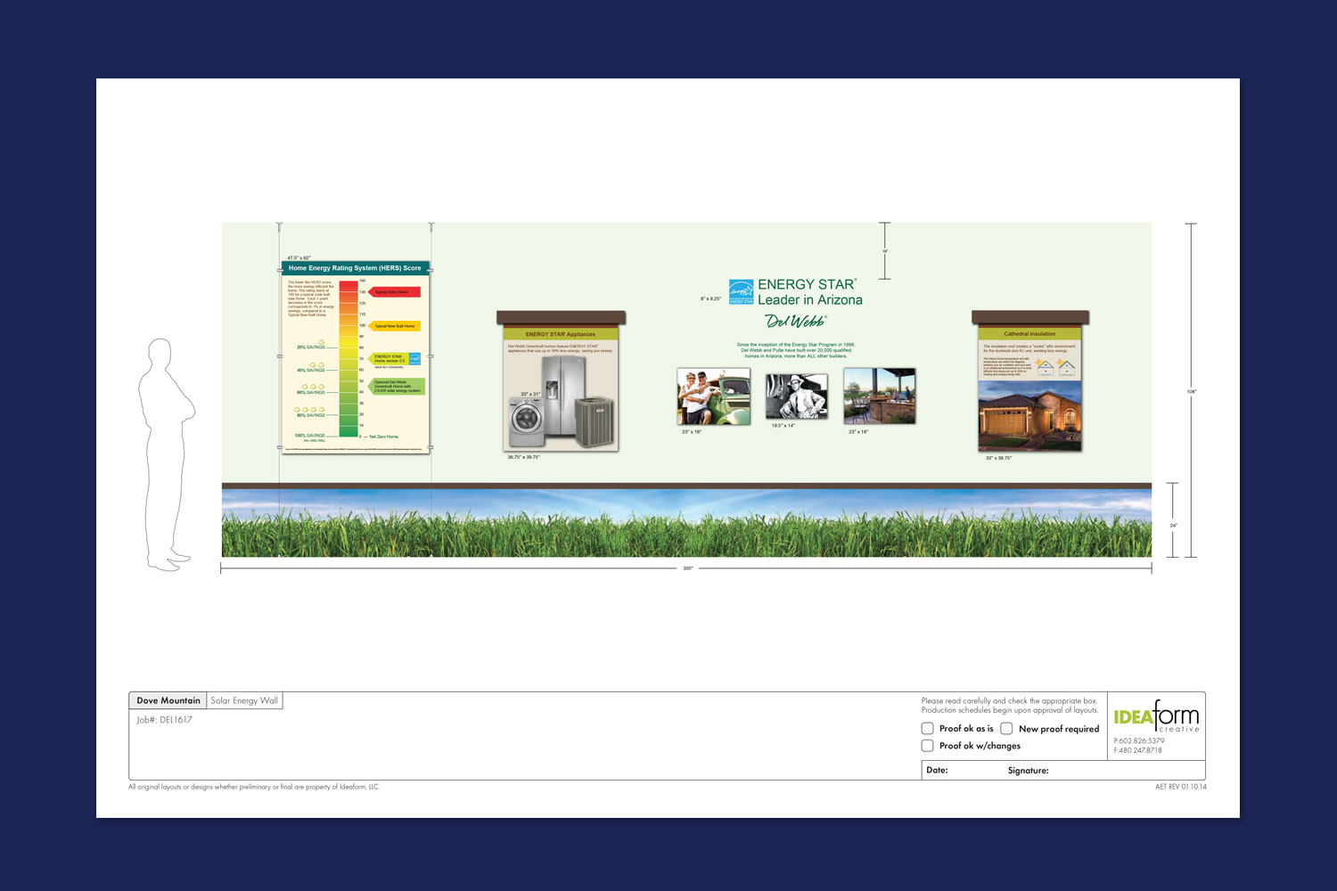The width and height of the screenshot is (1337, 891).
Task: Select the 'Optional Del Webb Greenbuilt Home' arrow
Action: click(x=397, y=387)
